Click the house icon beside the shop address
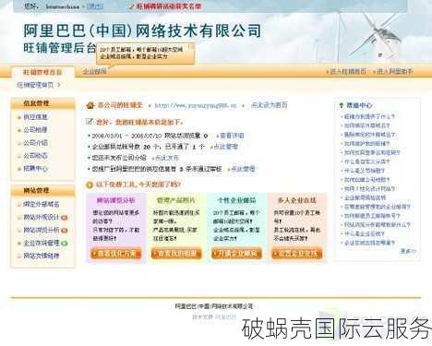This screenshot has width=432, height=346. click(x=90, y=105)
